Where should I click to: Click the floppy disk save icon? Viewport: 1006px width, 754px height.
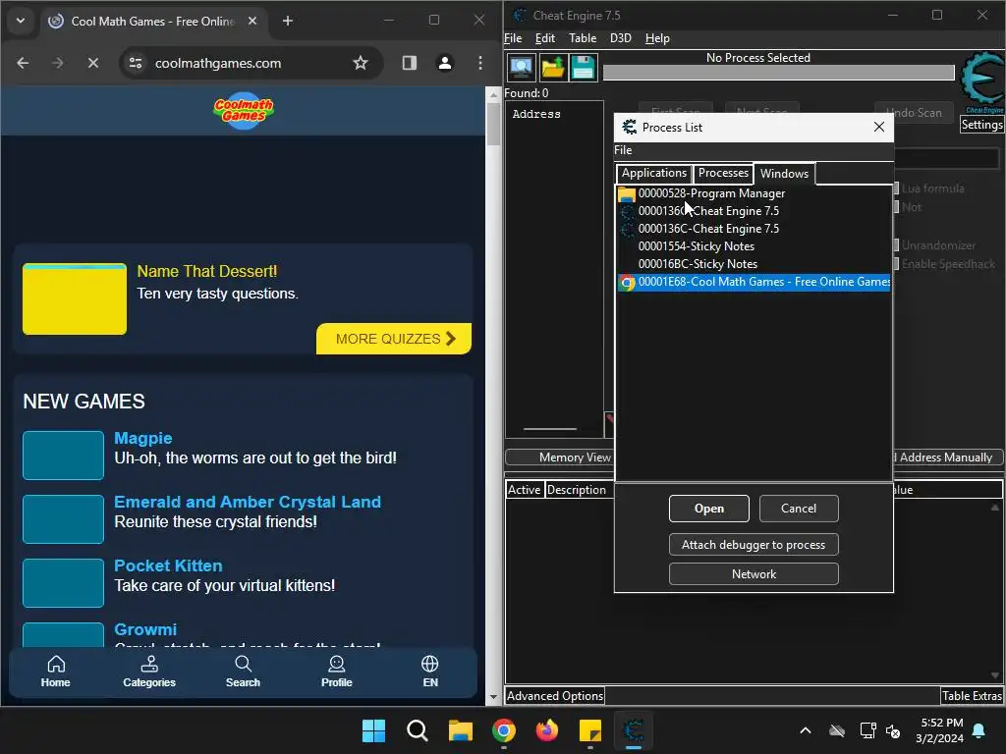point(584,68)
